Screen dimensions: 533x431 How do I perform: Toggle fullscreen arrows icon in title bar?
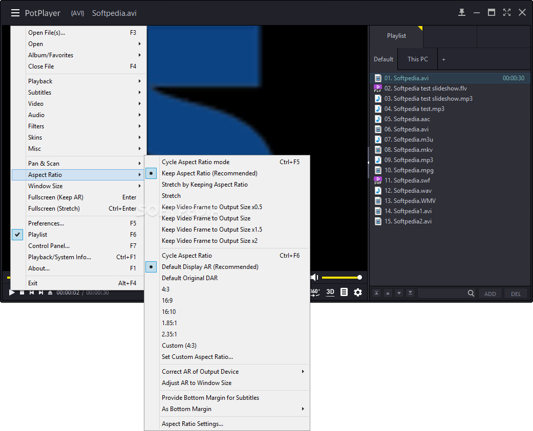507,13
